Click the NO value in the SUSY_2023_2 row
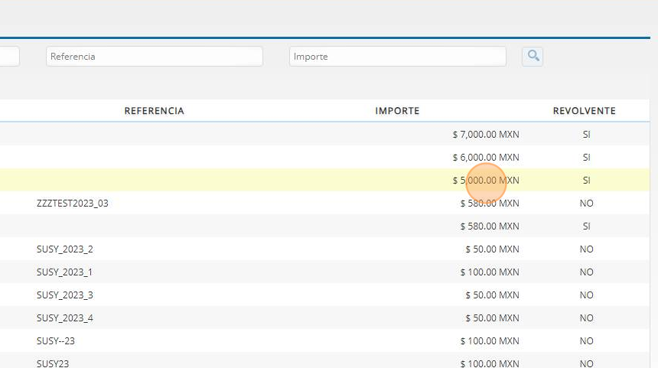658x368 pixels. (x=586, y=249)
